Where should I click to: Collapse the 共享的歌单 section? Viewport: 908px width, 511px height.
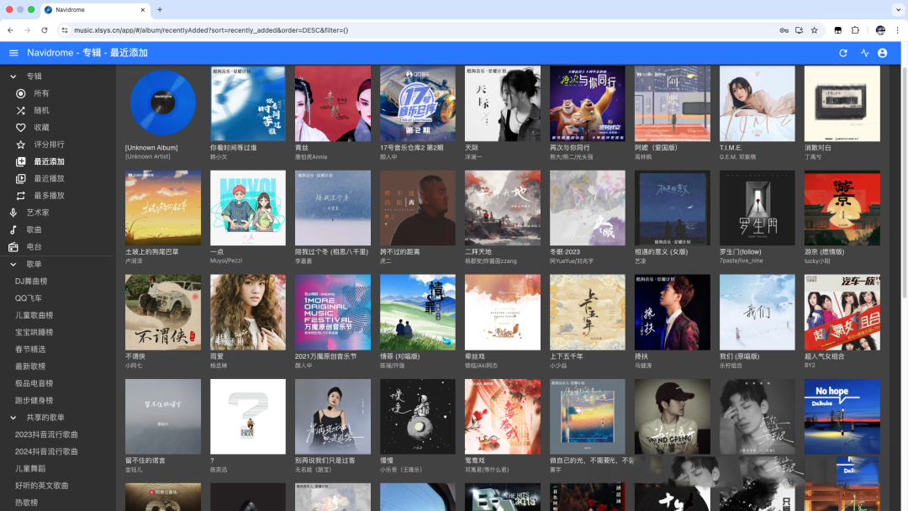[13, 418]
